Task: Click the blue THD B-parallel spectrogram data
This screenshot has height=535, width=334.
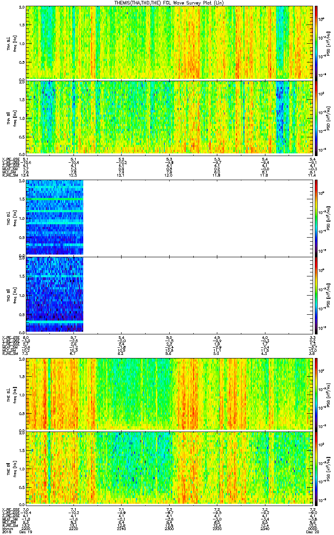Action: (x=55, y=294)
